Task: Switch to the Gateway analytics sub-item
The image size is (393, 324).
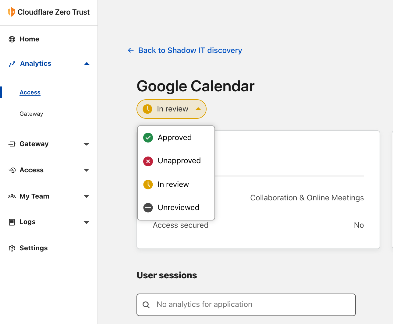Action: click(31, 114)
